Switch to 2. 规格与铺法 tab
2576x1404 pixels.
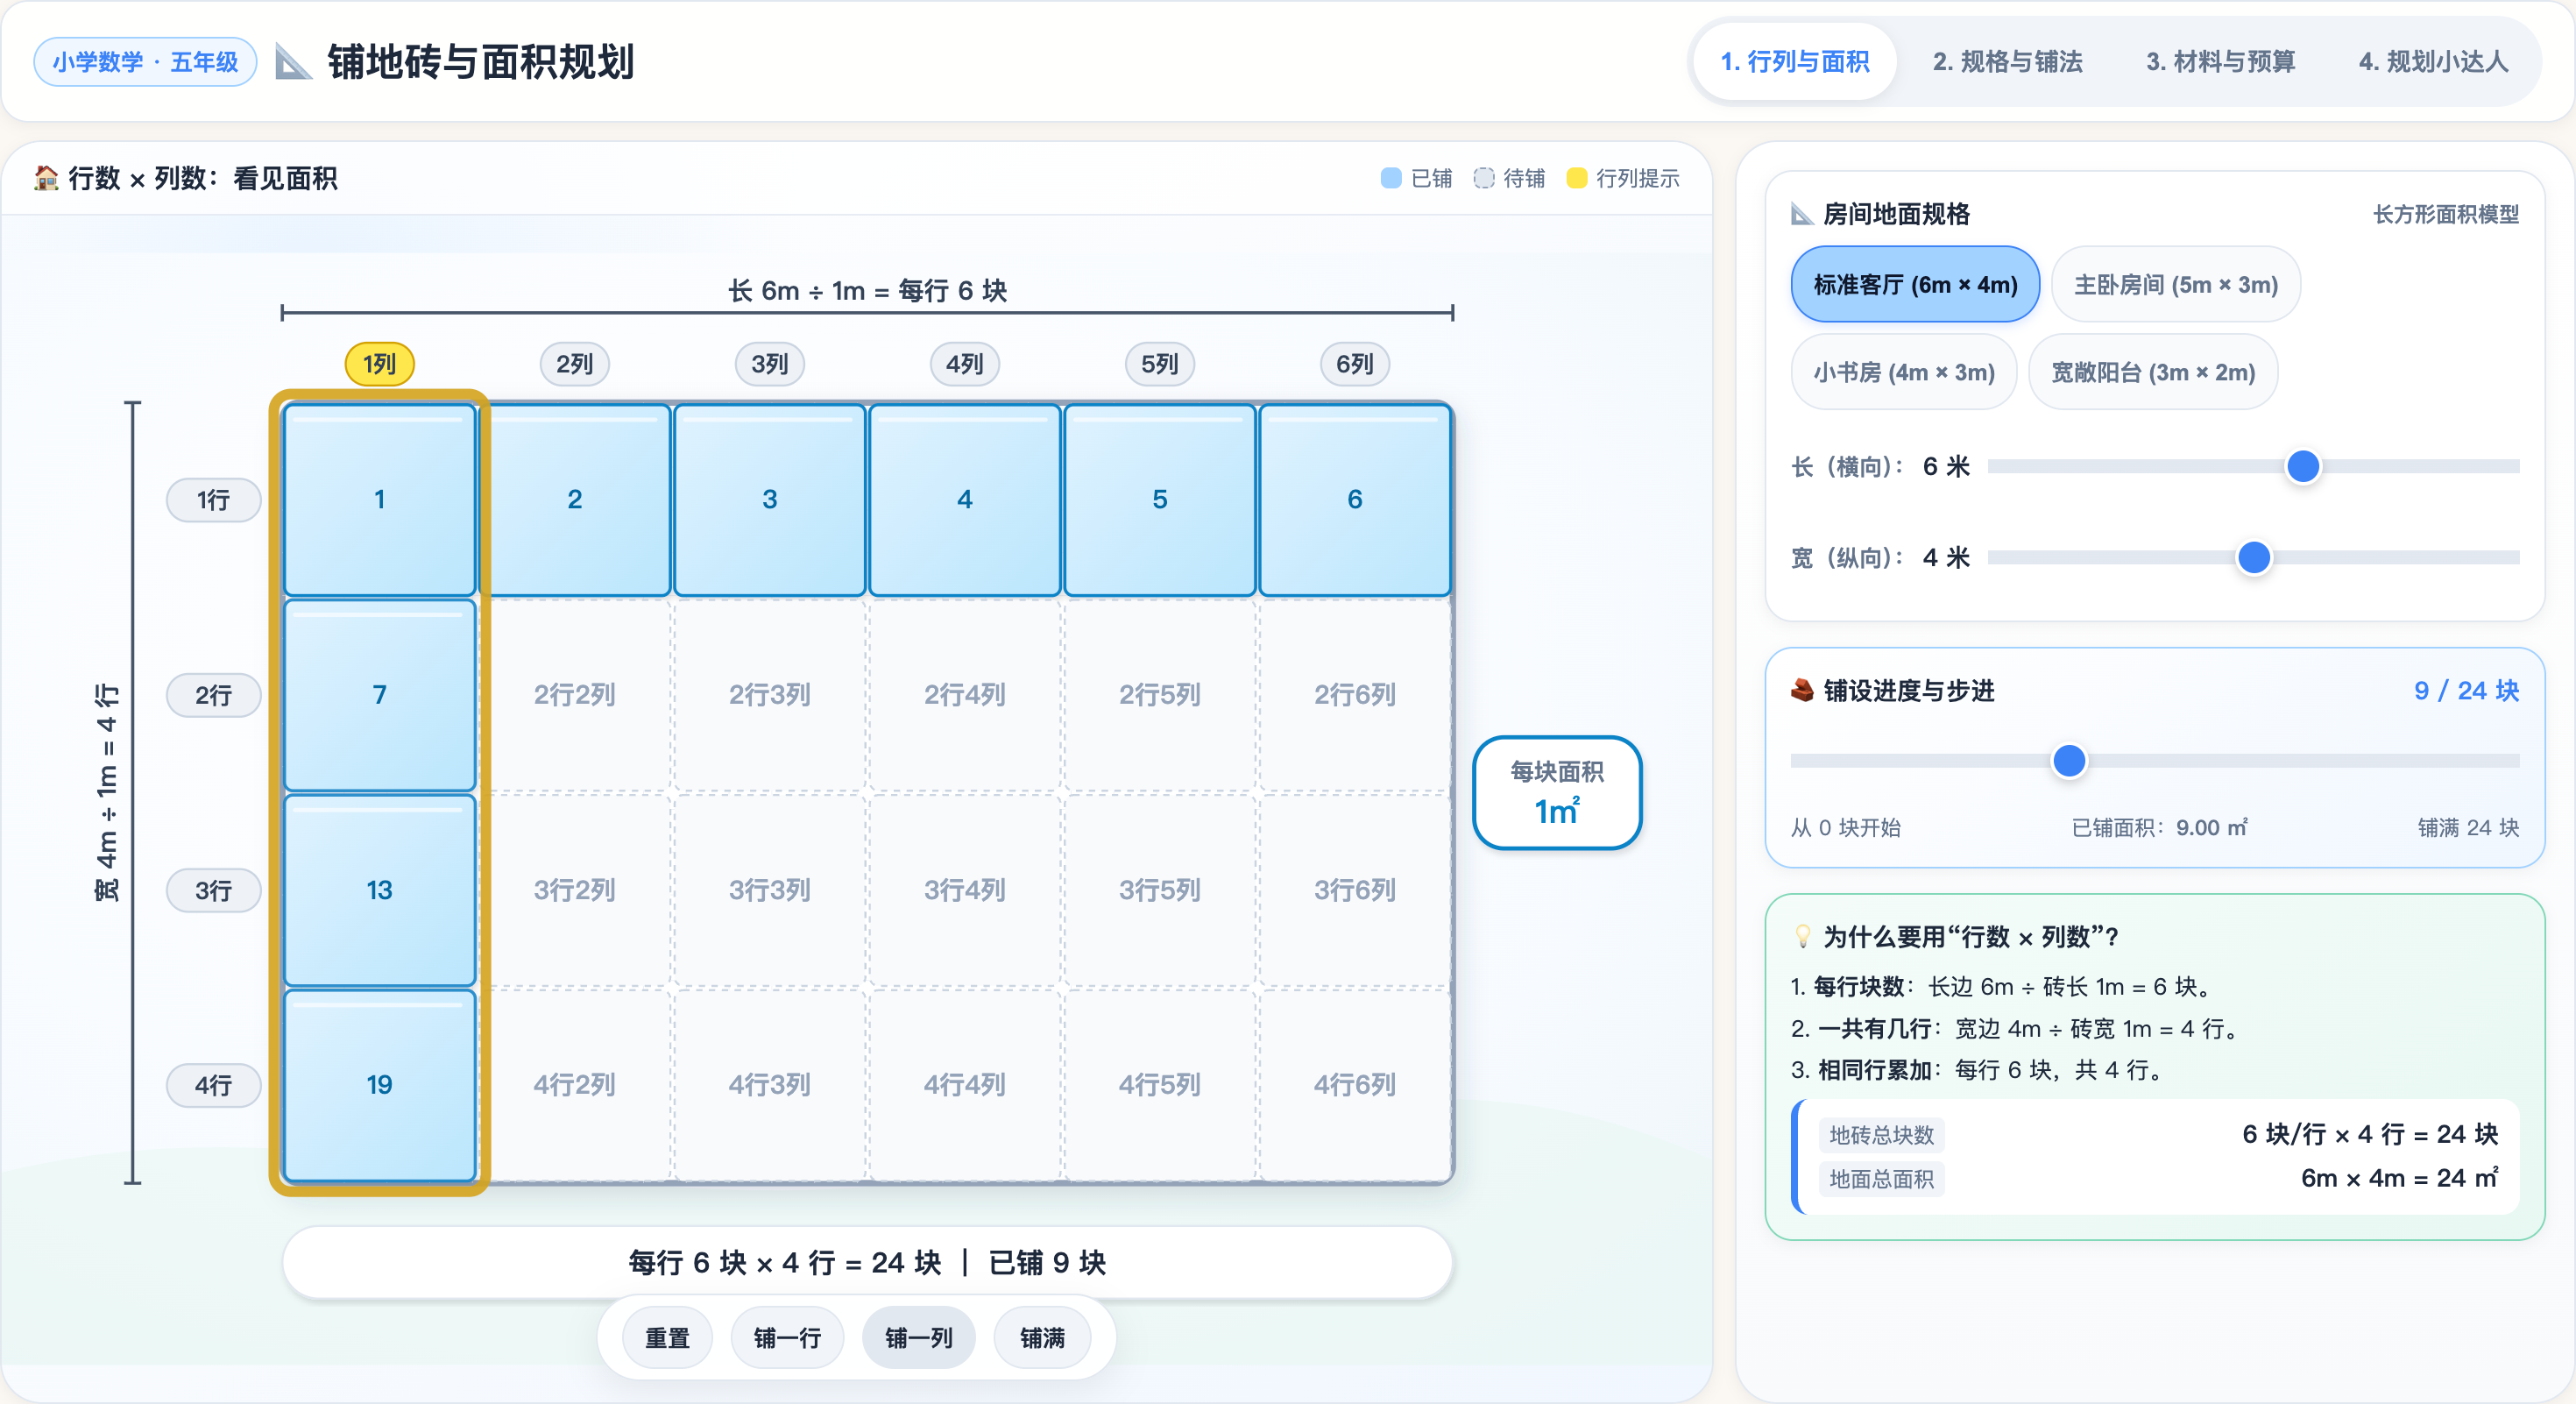2007,62
